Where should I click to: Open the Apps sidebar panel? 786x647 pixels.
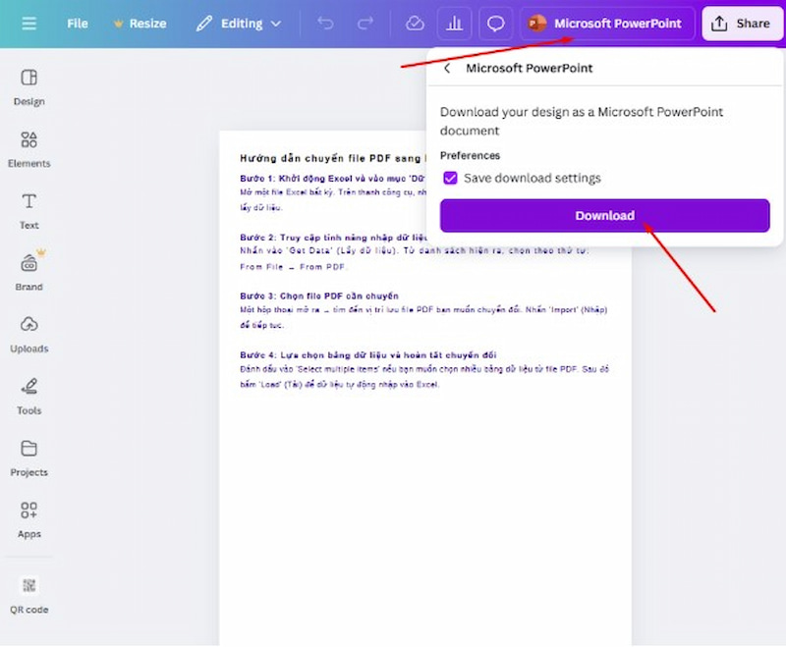pos(29,519)
